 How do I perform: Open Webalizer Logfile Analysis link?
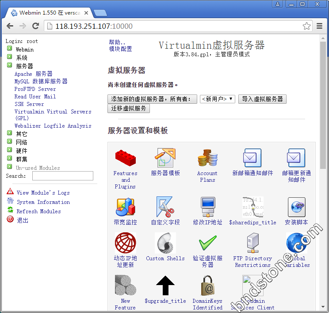coord(53,126)
